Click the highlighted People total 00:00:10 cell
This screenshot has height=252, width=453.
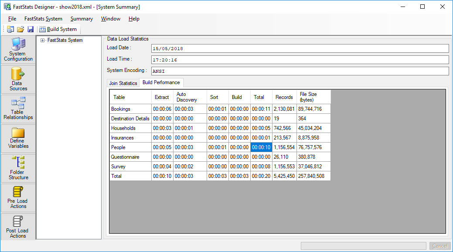261,147
